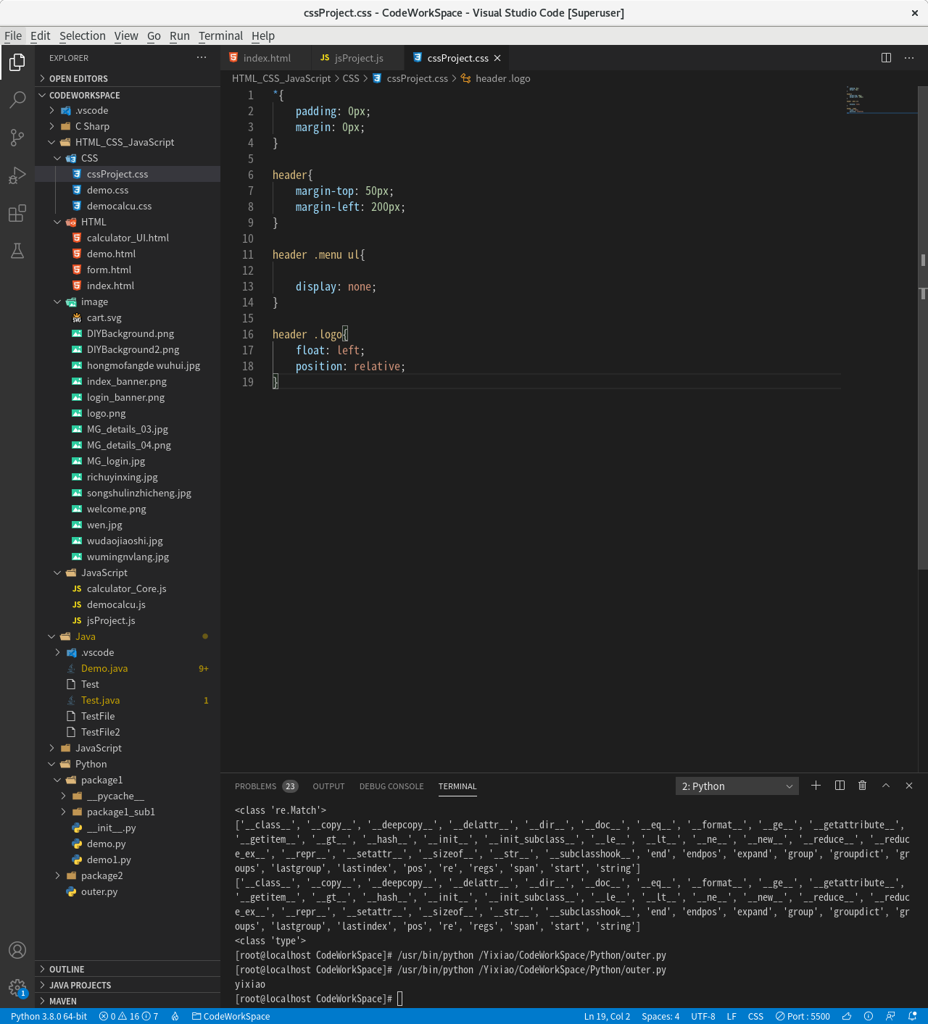
Task: Collapse the image folder
Action: (x=128, y=301)
